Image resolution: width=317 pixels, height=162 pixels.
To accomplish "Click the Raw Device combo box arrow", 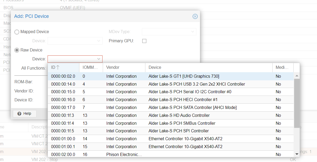I will (99, 59).
